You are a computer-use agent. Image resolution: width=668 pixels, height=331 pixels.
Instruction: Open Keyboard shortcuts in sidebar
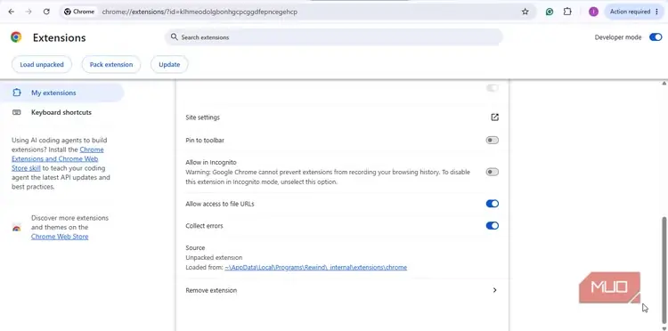pos(61,112)
